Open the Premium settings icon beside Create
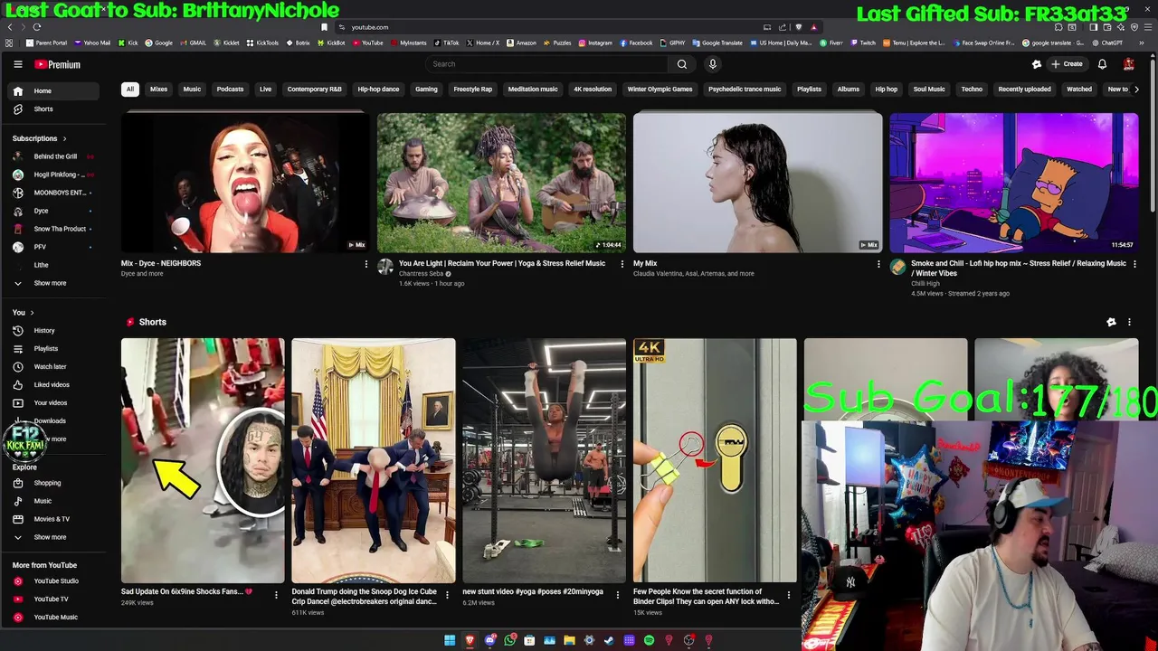This screenshot has width=1158, height=651. 1036,64
